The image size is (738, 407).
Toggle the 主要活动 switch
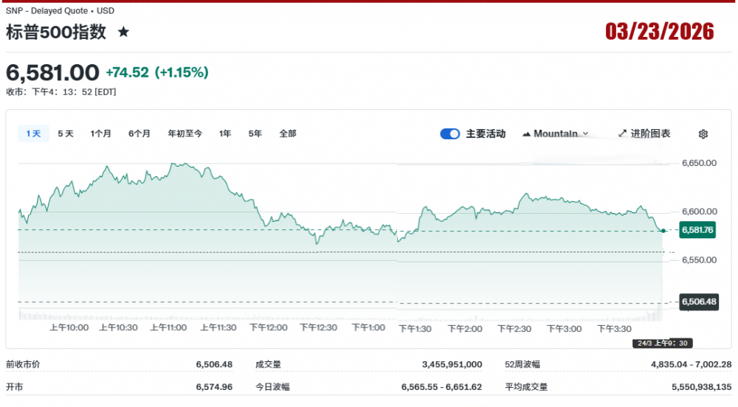(x=450, y=133)
